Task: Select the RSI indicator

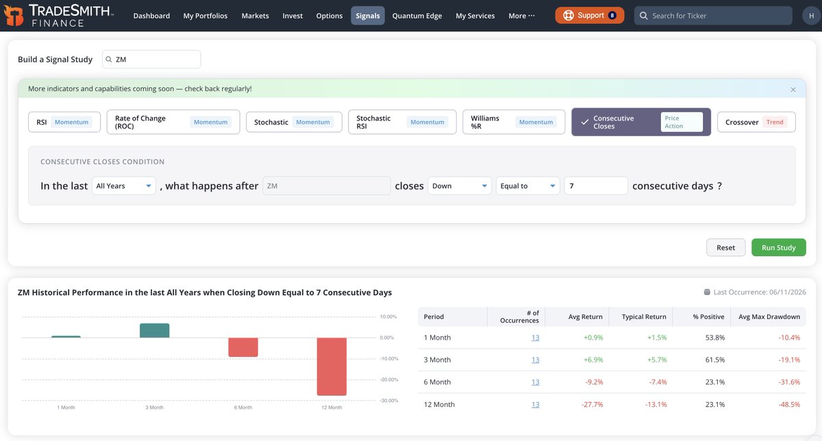Action: click(64, 122)
